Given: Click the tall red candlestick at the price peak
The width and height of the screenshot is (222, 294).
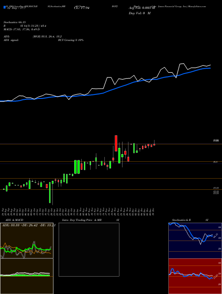Looking at the screenshot, I should [x=116, y=143].
